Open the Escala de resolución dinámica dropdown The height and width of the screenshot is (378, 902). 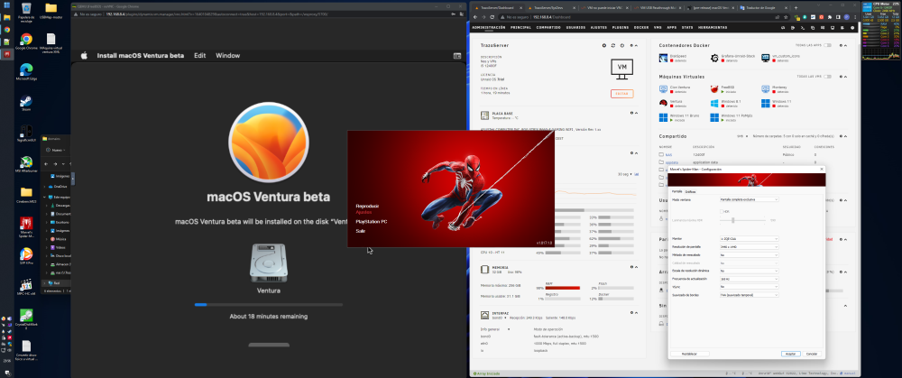749,271
